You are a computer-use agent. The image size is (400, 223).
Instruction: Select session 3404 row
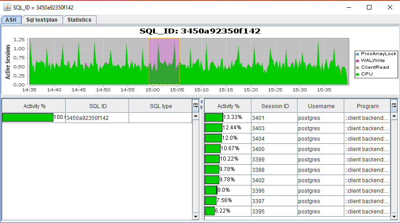[298, 139]
